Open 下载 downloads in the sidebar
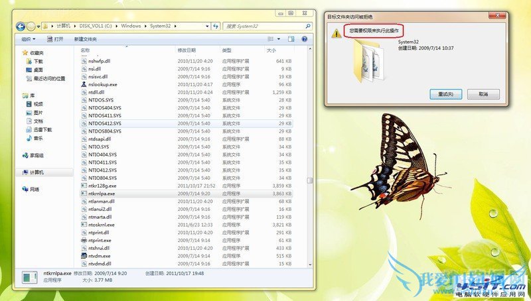Image resolution: width=531 pixels, height=301 pixels. click(35, 61)
